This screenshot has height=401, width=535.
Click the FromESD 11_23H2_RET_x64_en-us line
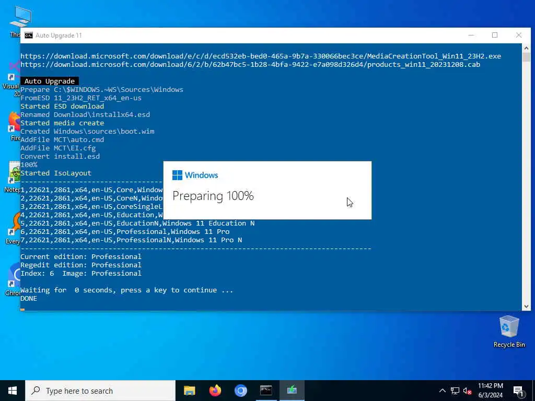coord(81,98)
